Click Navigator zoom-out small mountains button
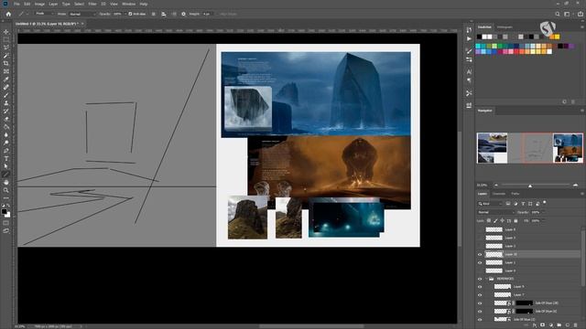 496,185
